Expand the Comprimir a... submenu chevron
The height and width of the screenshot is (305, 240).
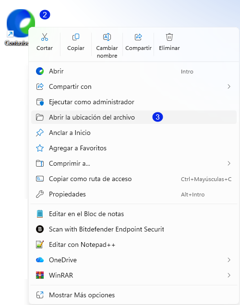[x=229, y=163]
